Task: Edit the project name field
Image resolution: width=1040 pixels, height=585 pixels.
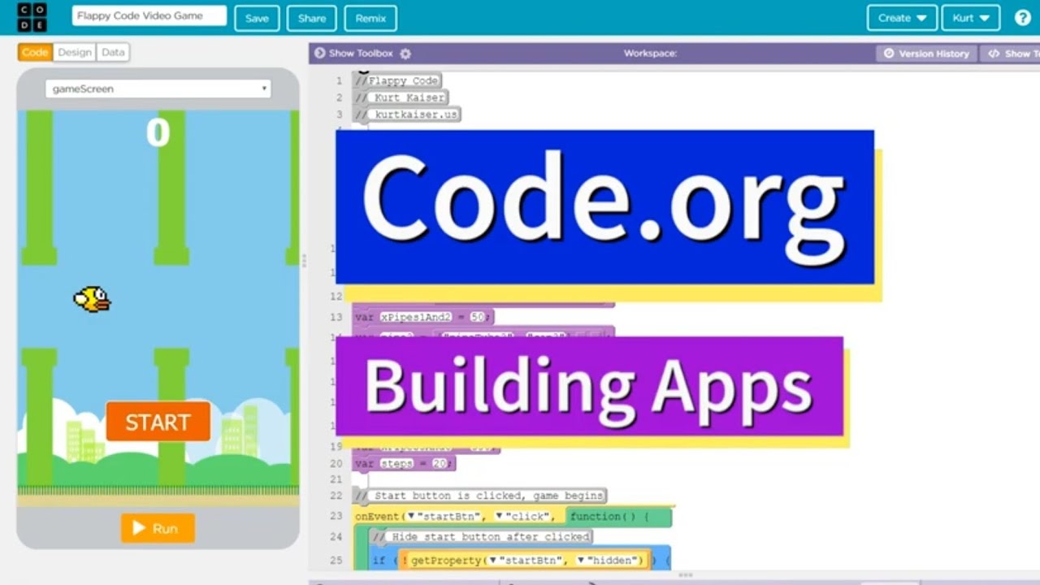Action: pyautogui.click(x=149, y=15)
